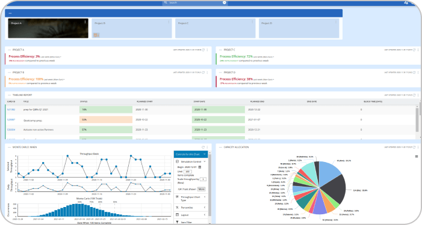The width and height of the screenshot is (422, 225).
Task: Click the More button next to 10K Trials
Action: tap(201, 189)
